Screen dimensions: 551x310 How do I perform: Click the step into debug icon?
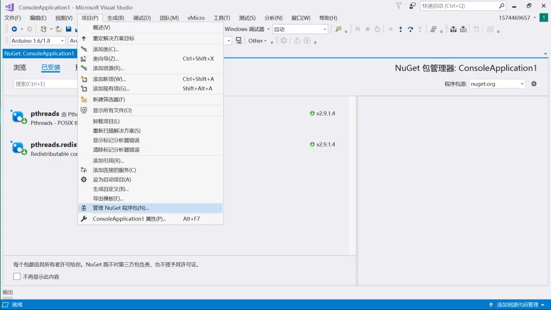pos(401,29)
